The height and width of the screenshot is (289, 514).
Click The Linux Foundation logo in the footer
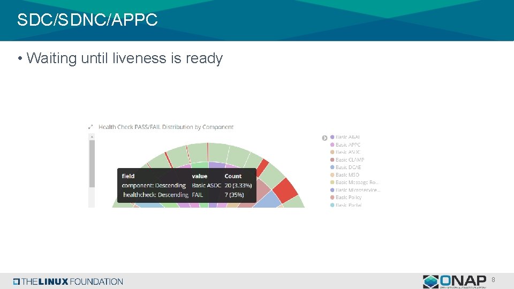click(x=68, y=282)
